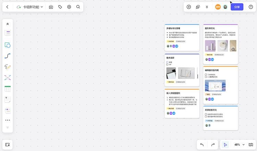Select the pen drawing tool

[8, 67]
